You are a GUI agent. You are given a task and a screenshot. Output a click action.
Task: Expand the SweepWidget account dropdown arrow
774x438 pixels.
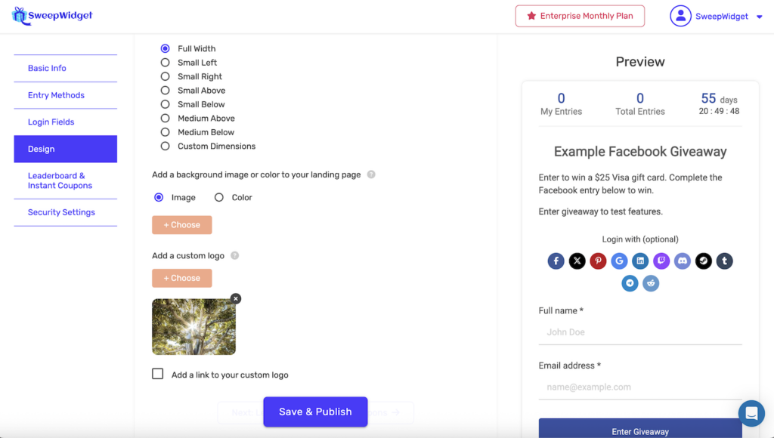759,17
